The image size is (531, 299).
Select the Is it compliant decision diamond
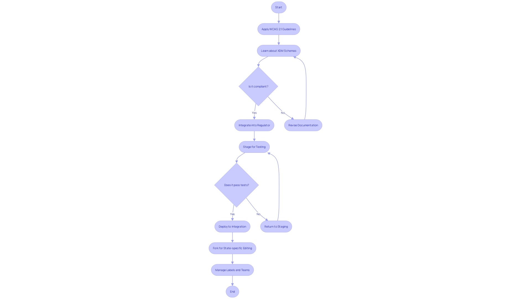[258, 87]
